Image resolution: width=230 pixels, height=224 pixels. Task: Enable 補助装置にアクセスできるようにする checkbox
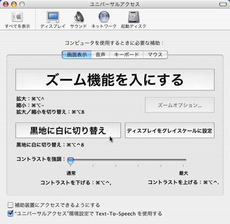point(10,205)
